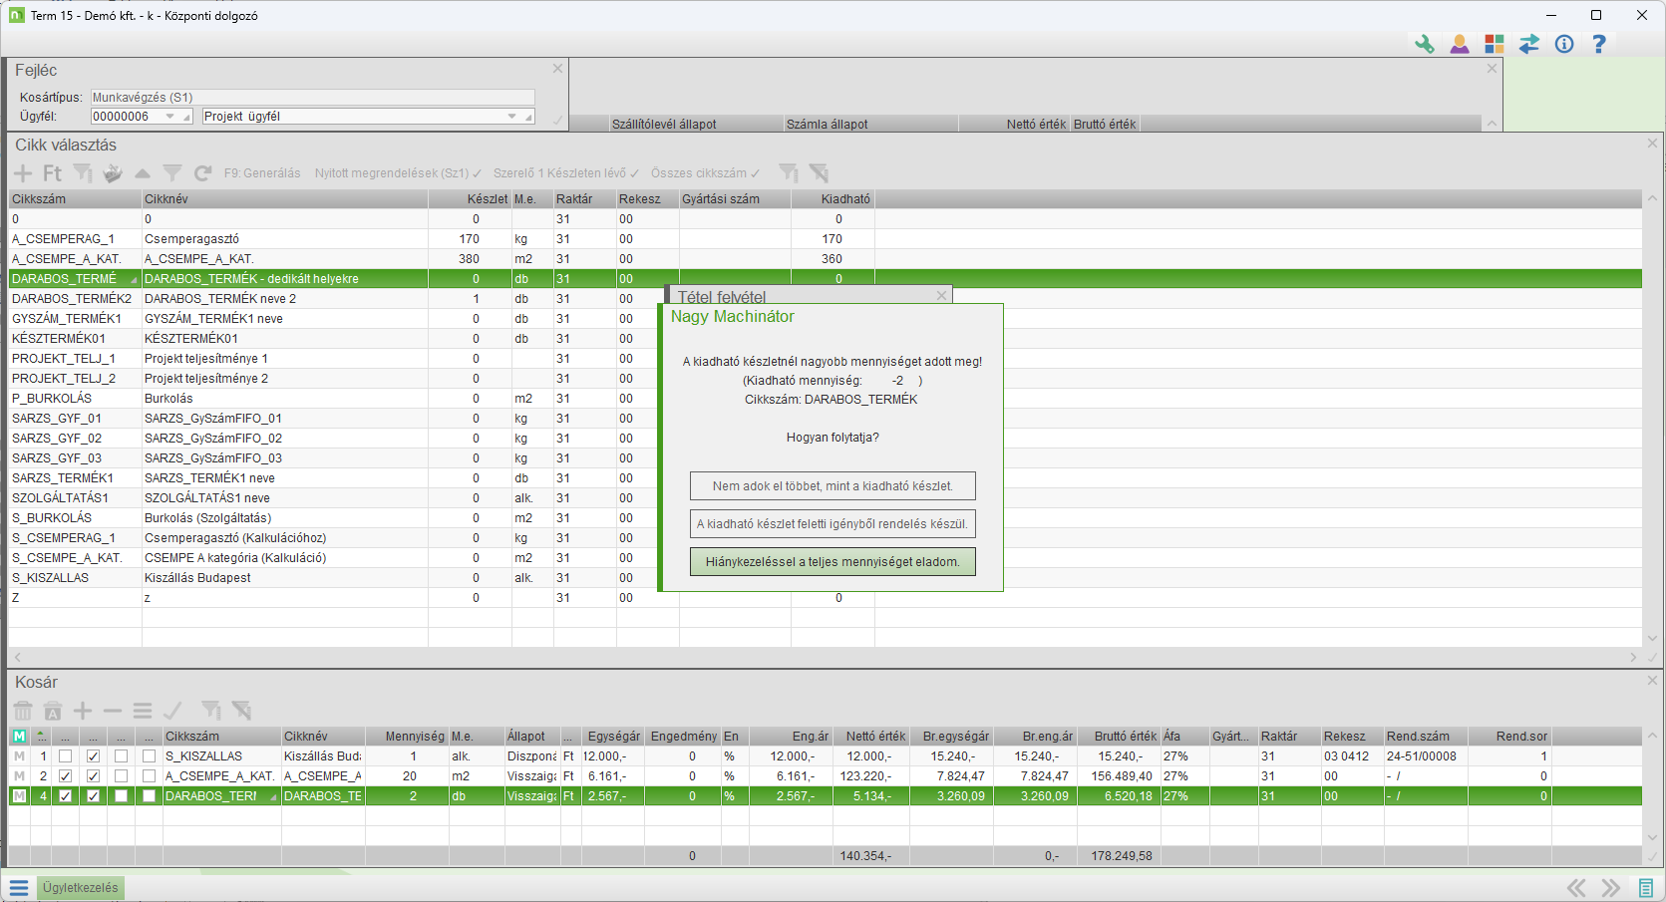
Task: Sort basket by Mennyiség column header
Action: click(406, 737)
